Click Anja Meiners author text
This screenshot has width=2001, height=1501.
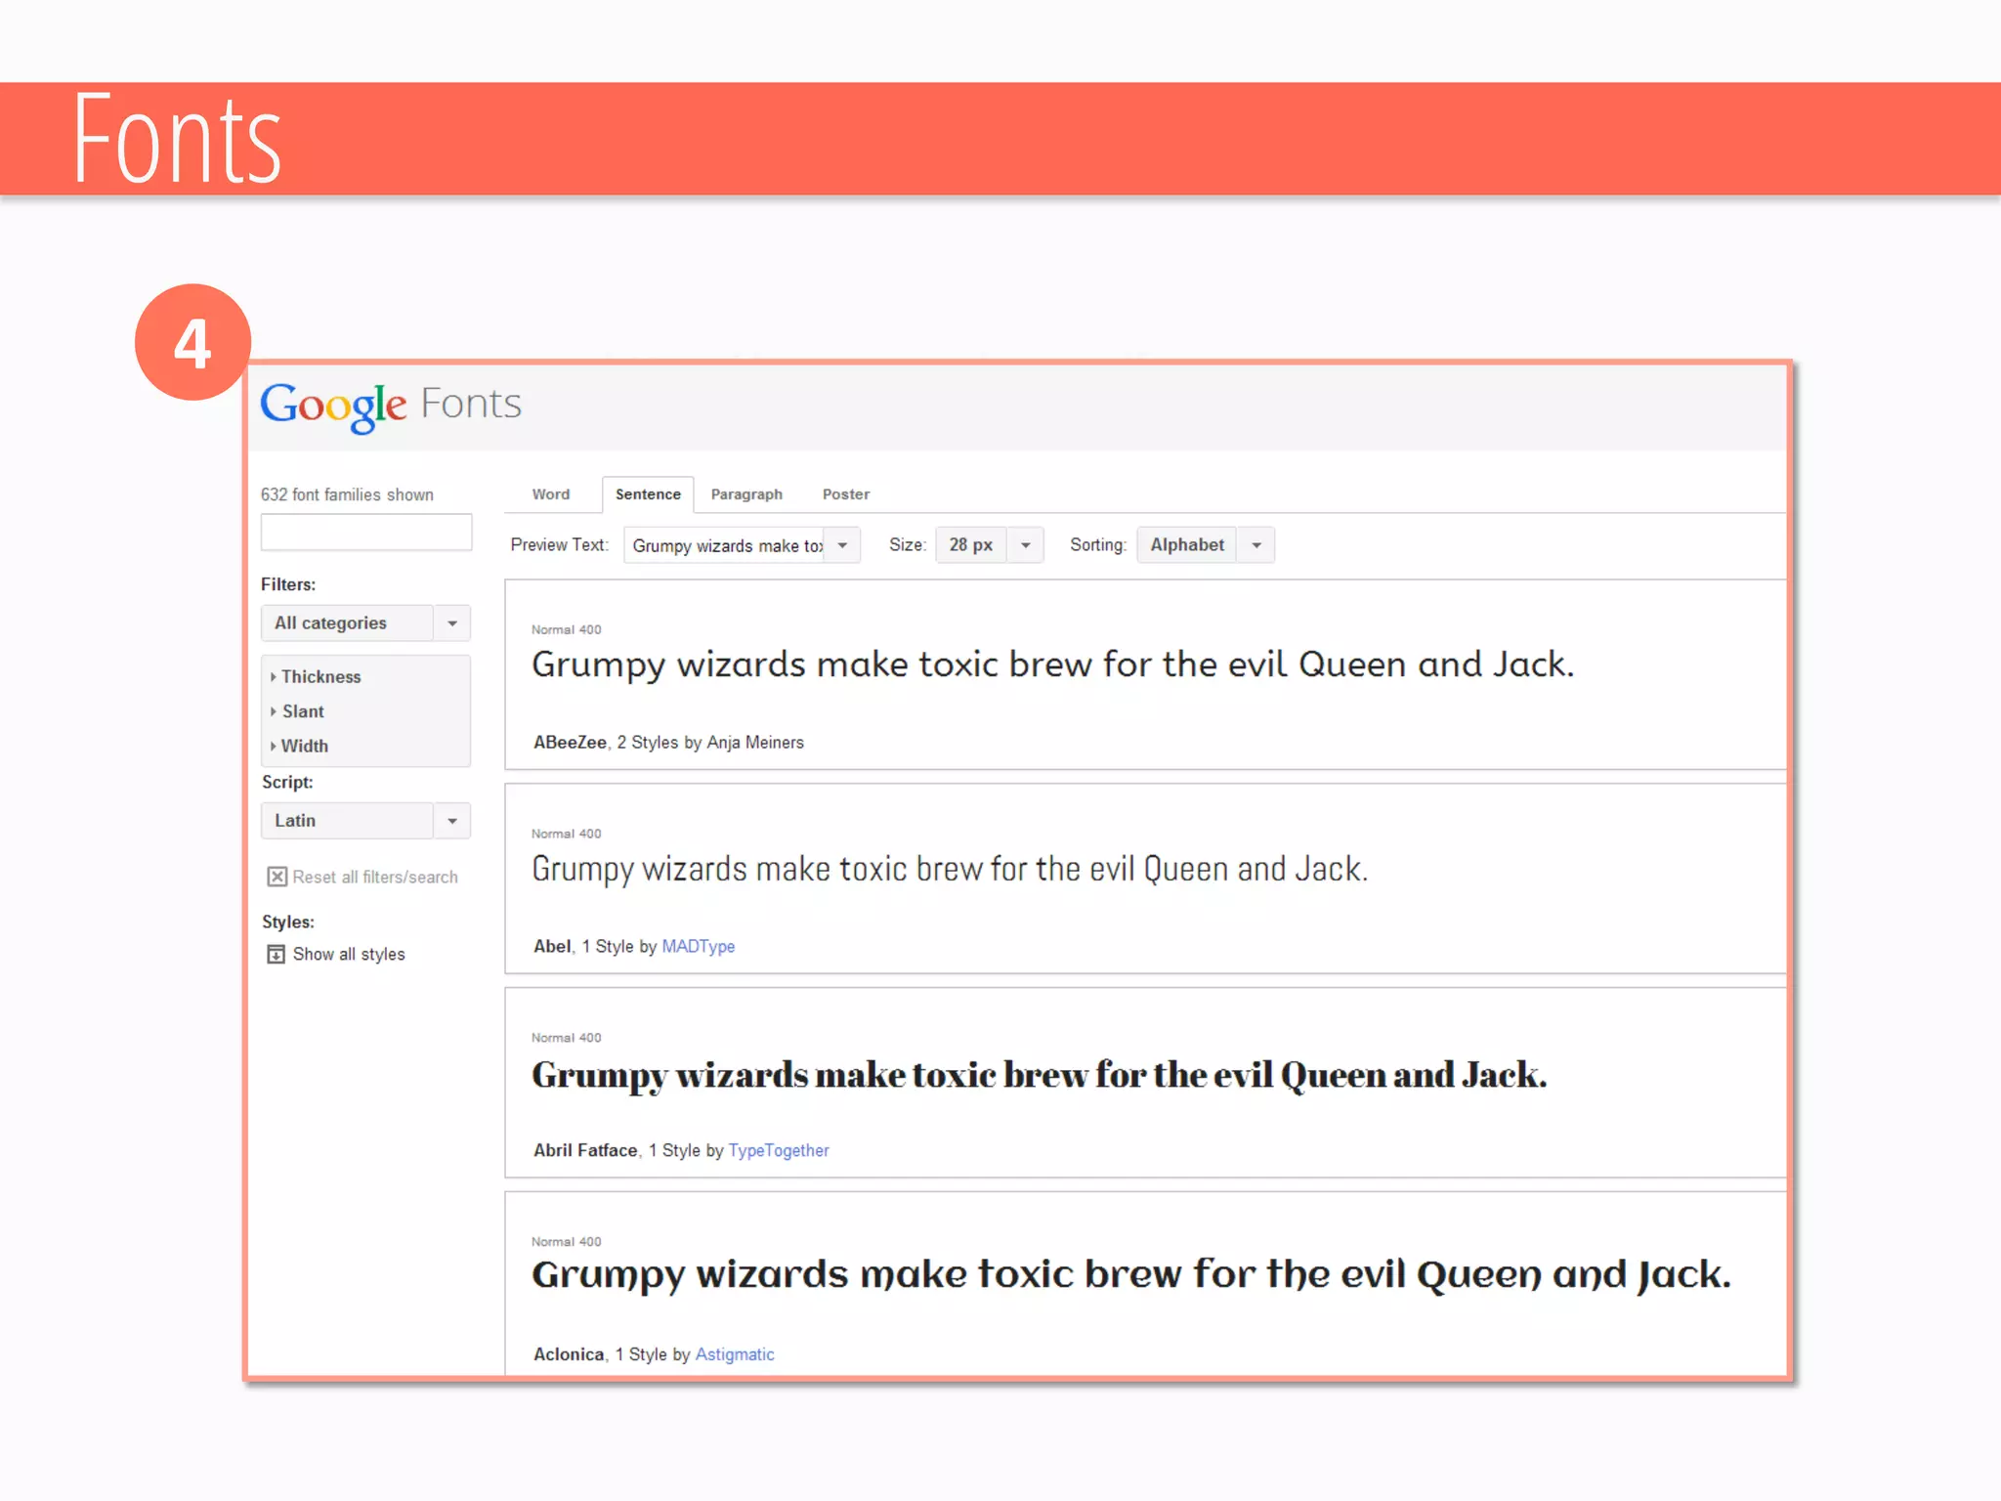755,743
